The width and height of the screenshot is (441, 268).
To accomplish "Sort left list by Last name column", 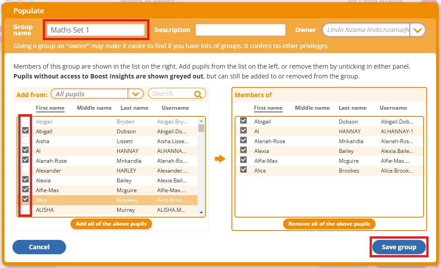I will [134, 108].
